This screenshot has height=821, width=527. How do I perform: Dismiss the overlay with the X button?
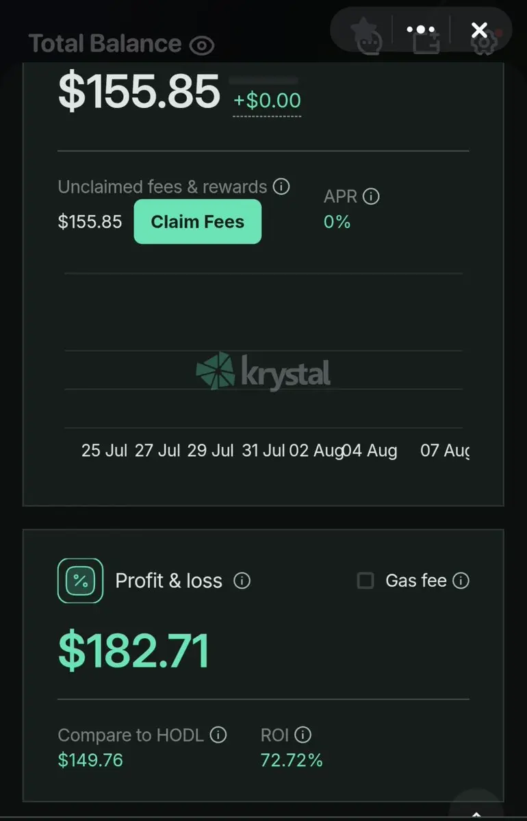(x=479, y=30)
